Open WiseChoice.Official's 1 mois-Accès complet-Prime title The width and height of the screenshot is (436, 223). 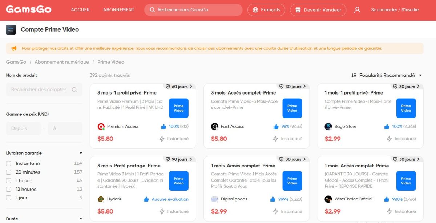click(x=357, y=166)
